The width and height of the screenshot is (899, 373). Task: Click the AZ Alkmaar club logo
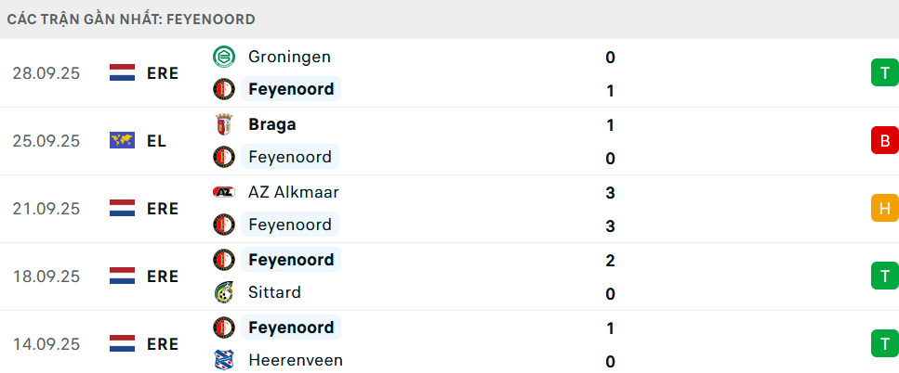[x=223, y=192]
